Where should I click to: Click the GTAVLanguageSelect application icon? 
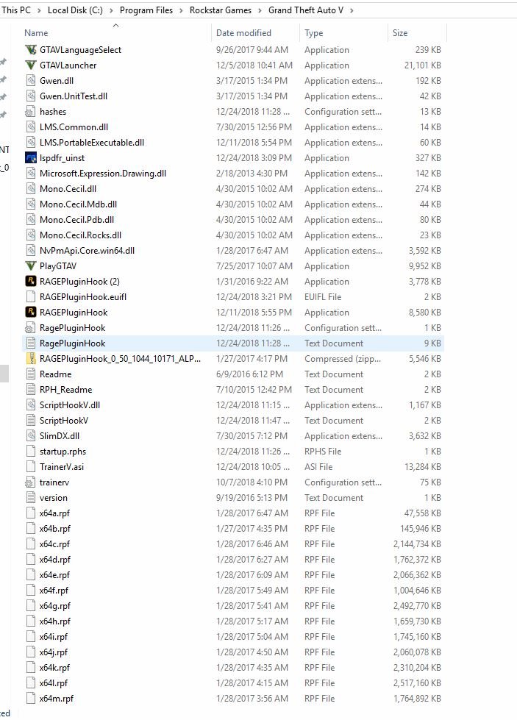click(x=31, y=49)
